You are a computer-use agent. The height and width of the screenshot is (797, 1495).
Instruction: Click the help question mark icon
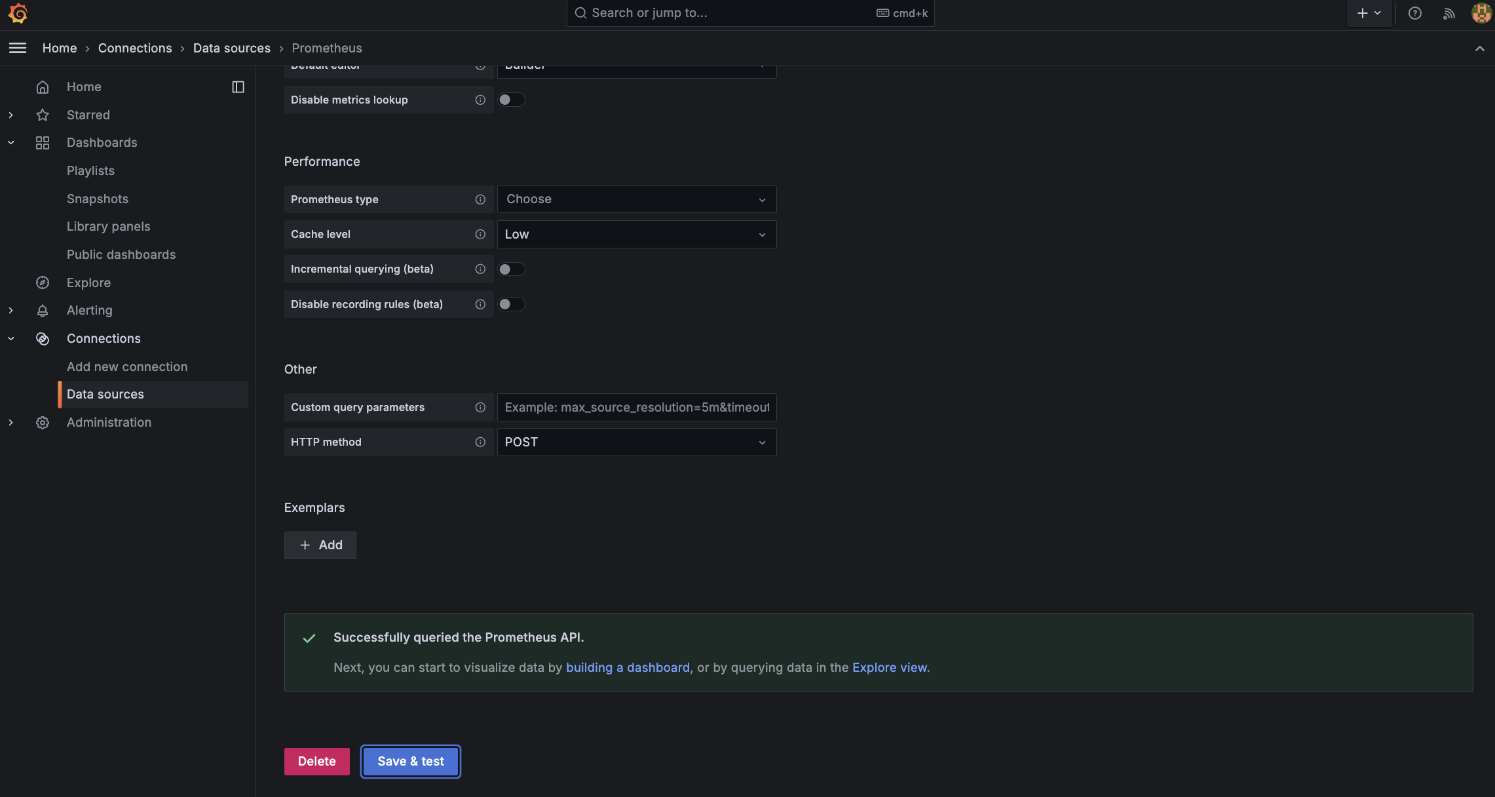(1415, 13)
